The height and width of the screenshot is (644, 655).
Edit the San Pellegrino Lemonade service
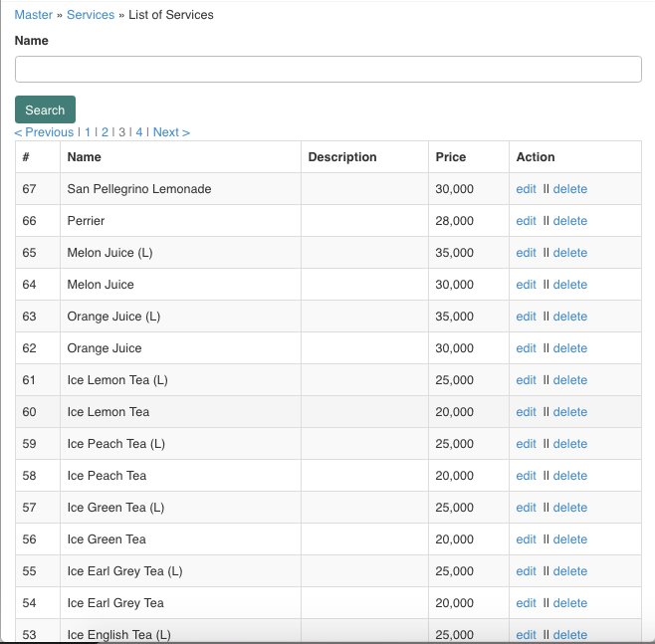(x=526, y=189)
